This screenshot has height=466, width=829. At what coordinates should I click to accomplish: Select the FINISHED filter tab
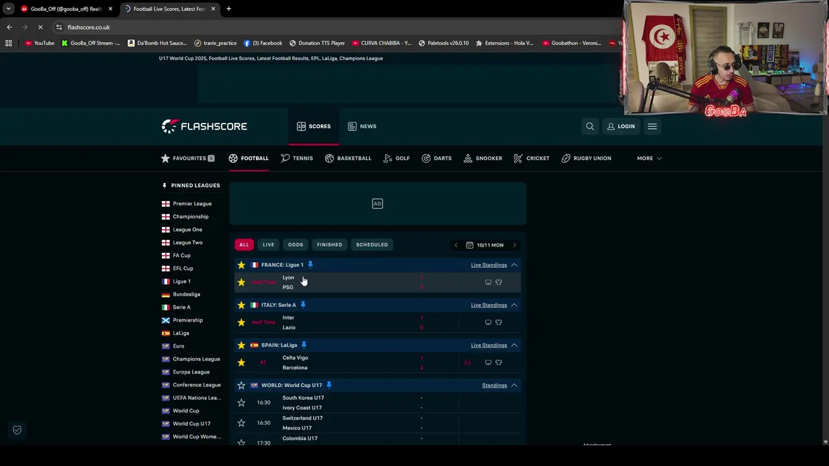tap(330, 245)
